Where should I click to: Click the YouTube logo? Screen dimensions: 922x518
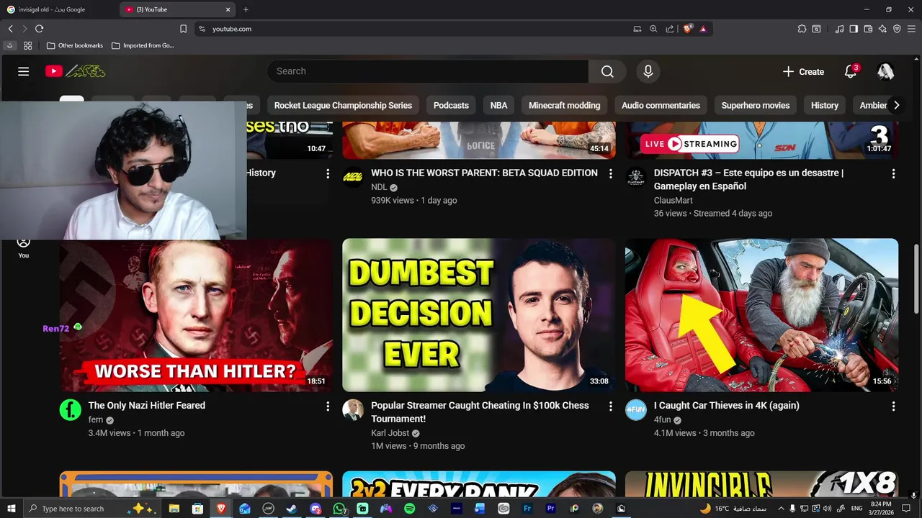click(75, 71)
